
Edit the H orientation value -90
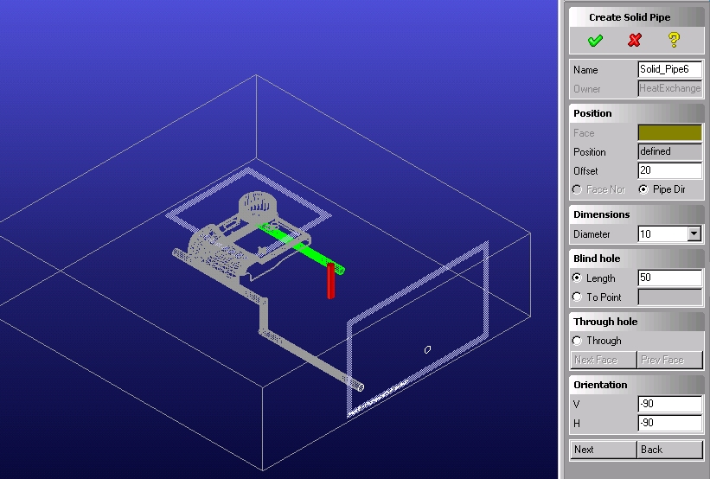click(669, 423)
